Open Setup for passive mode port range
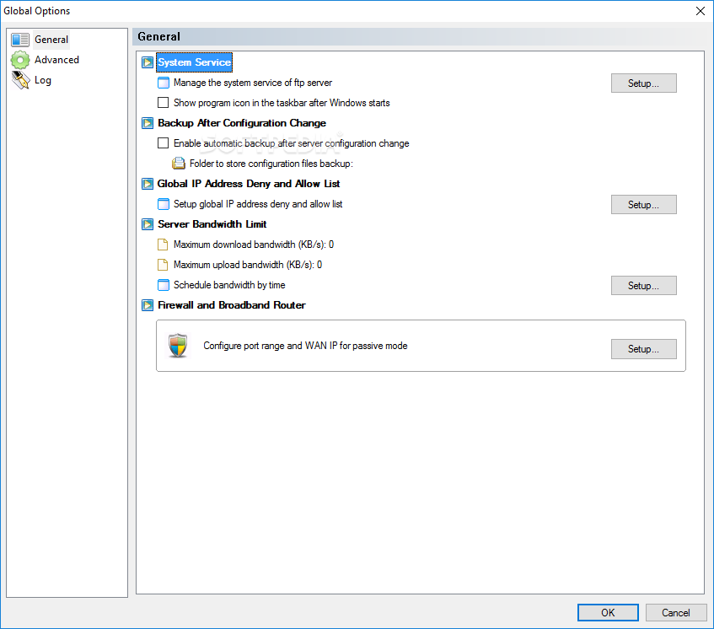 [x=643, y=349]
